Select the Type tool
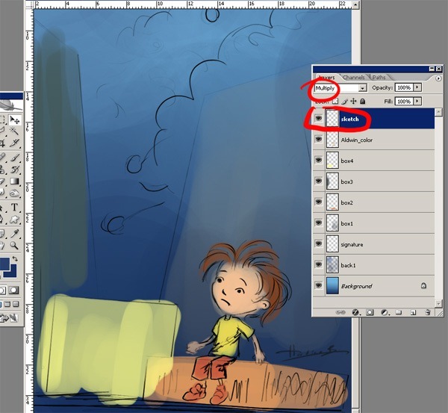 tap(14, 207)
